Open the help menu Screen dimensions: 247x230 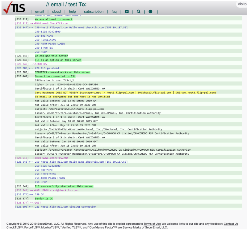pyautogui.click(x=72, y=12)
